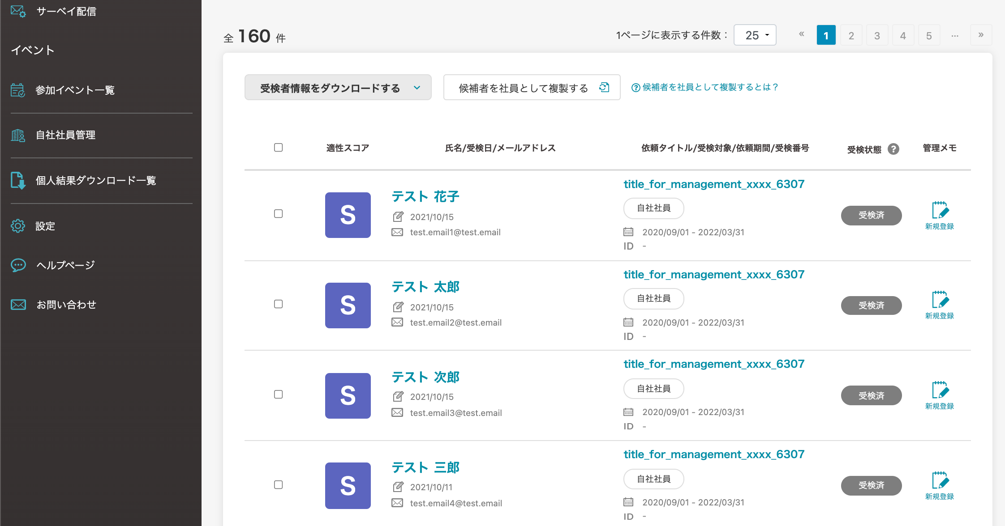The width and height of the screenshot is (1005, 526).
Task: Toggle the select-all checkbox in table header
Action: [x=278, y=148]
